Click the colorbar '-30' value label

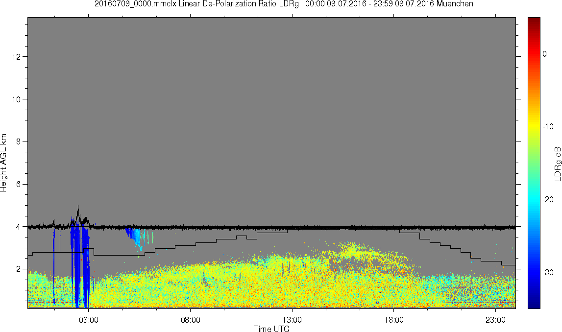pos(548,273)
